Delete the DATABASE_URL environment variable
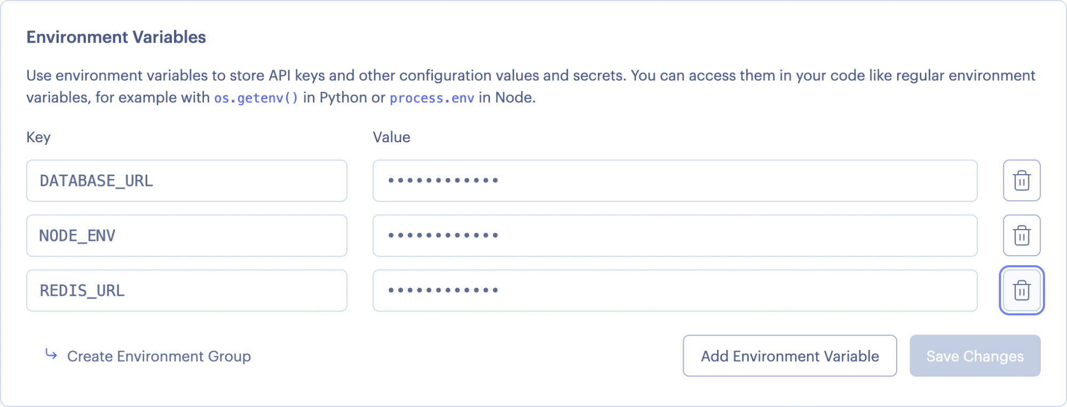 (x=1021, y=181)
